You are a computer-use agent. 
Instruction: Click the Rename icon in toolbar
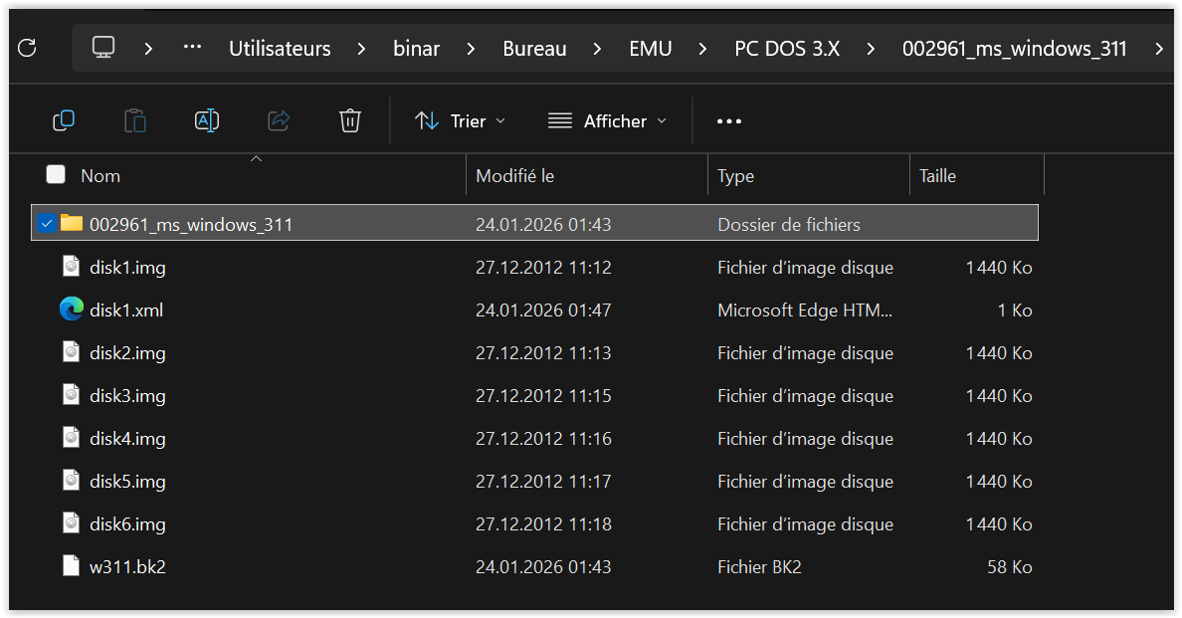[207, 120]
